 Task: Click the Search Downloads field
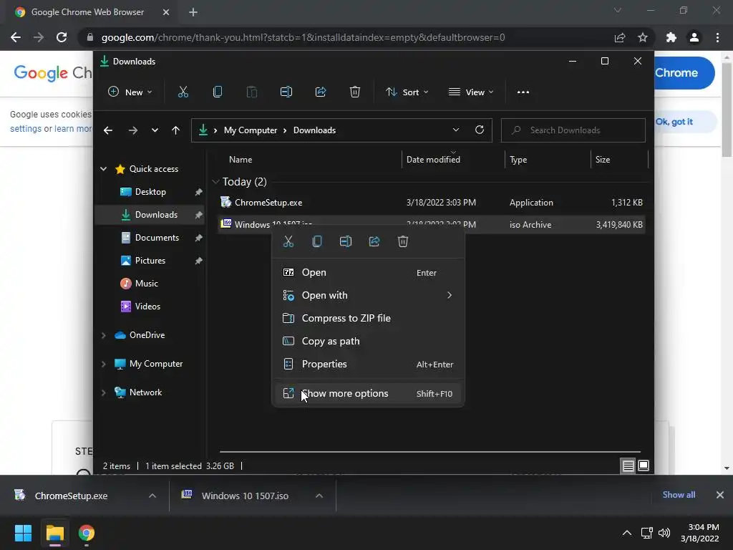[x=573, y=130]
